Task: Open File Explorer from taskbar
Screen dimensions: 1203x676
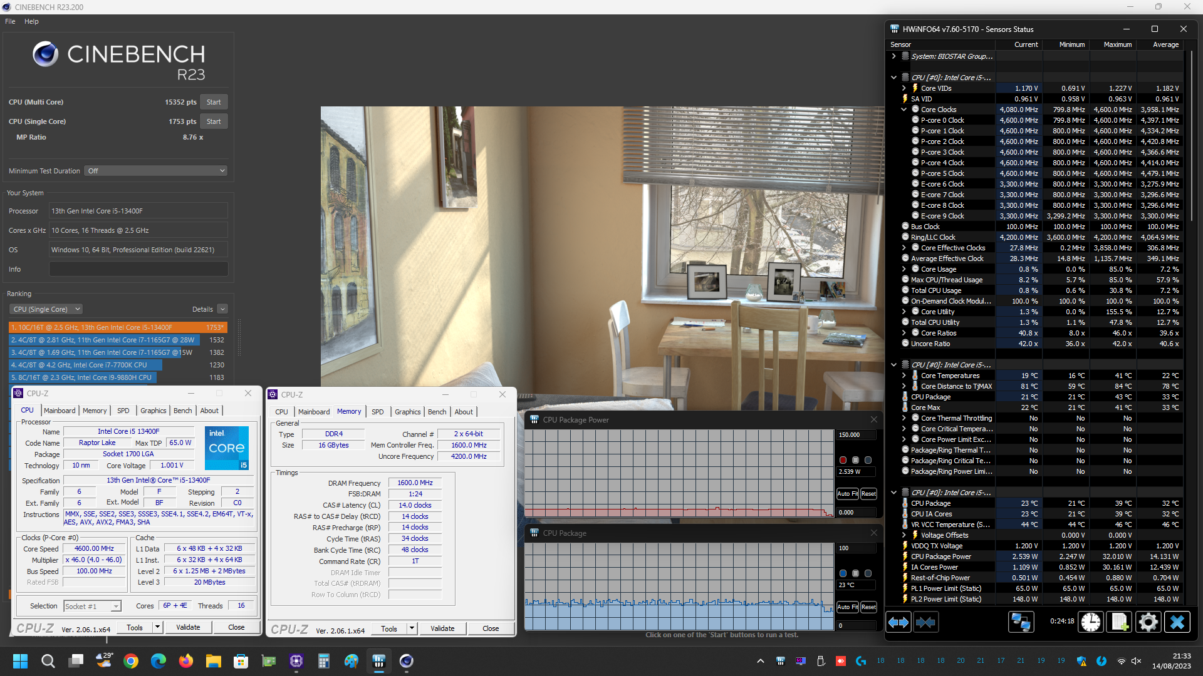Action: pos(214,661)
